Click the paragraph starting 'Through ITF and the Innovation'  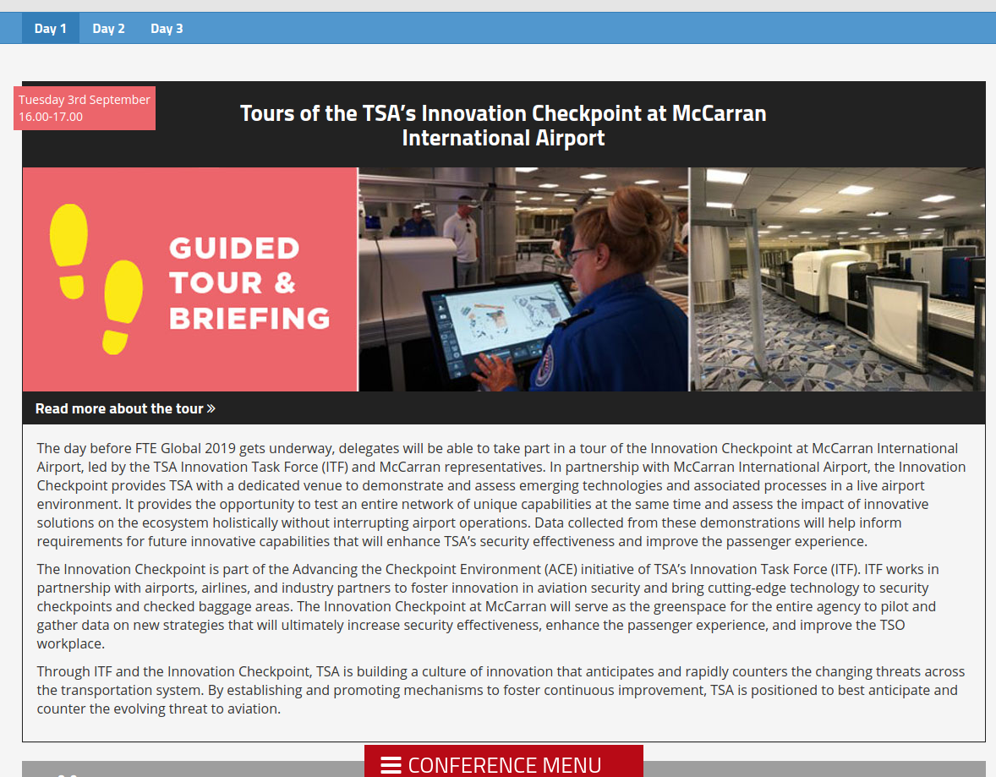click(502, 690)
